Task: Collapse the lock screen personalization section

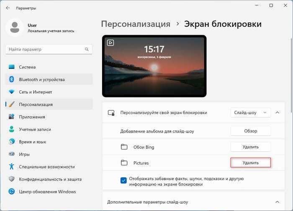Action: pos(278,112)
